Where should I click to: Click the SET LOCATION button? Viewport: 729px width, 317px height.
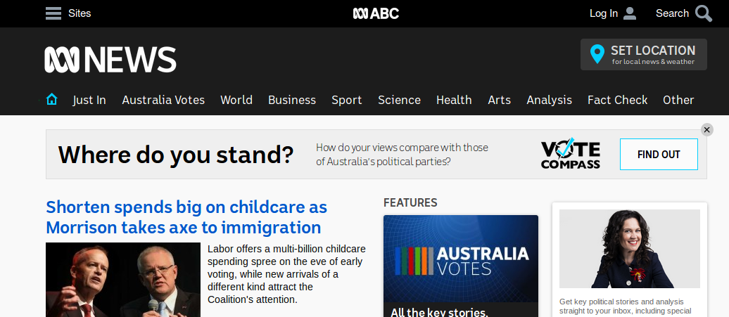point(643,54)
